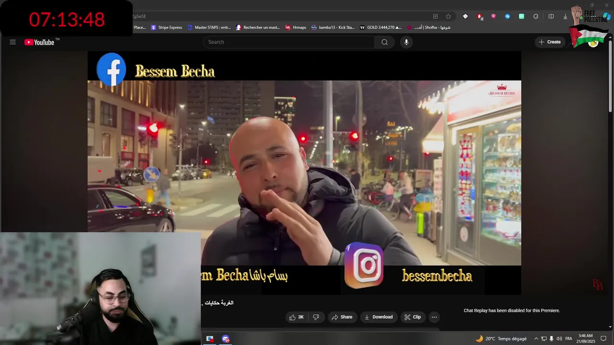Open the Stripe Express bookmark
The image size is (614, 345).
point(166,27)
